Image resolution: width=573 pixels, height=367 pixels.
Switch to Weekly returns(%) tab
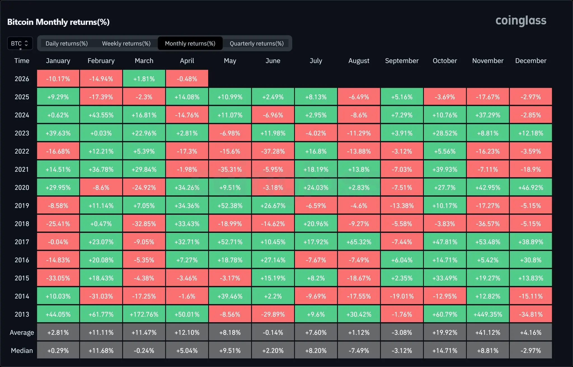[126, 43]
